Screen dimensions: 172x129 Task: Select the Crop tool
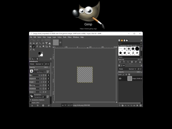click(x=43, y=43)
